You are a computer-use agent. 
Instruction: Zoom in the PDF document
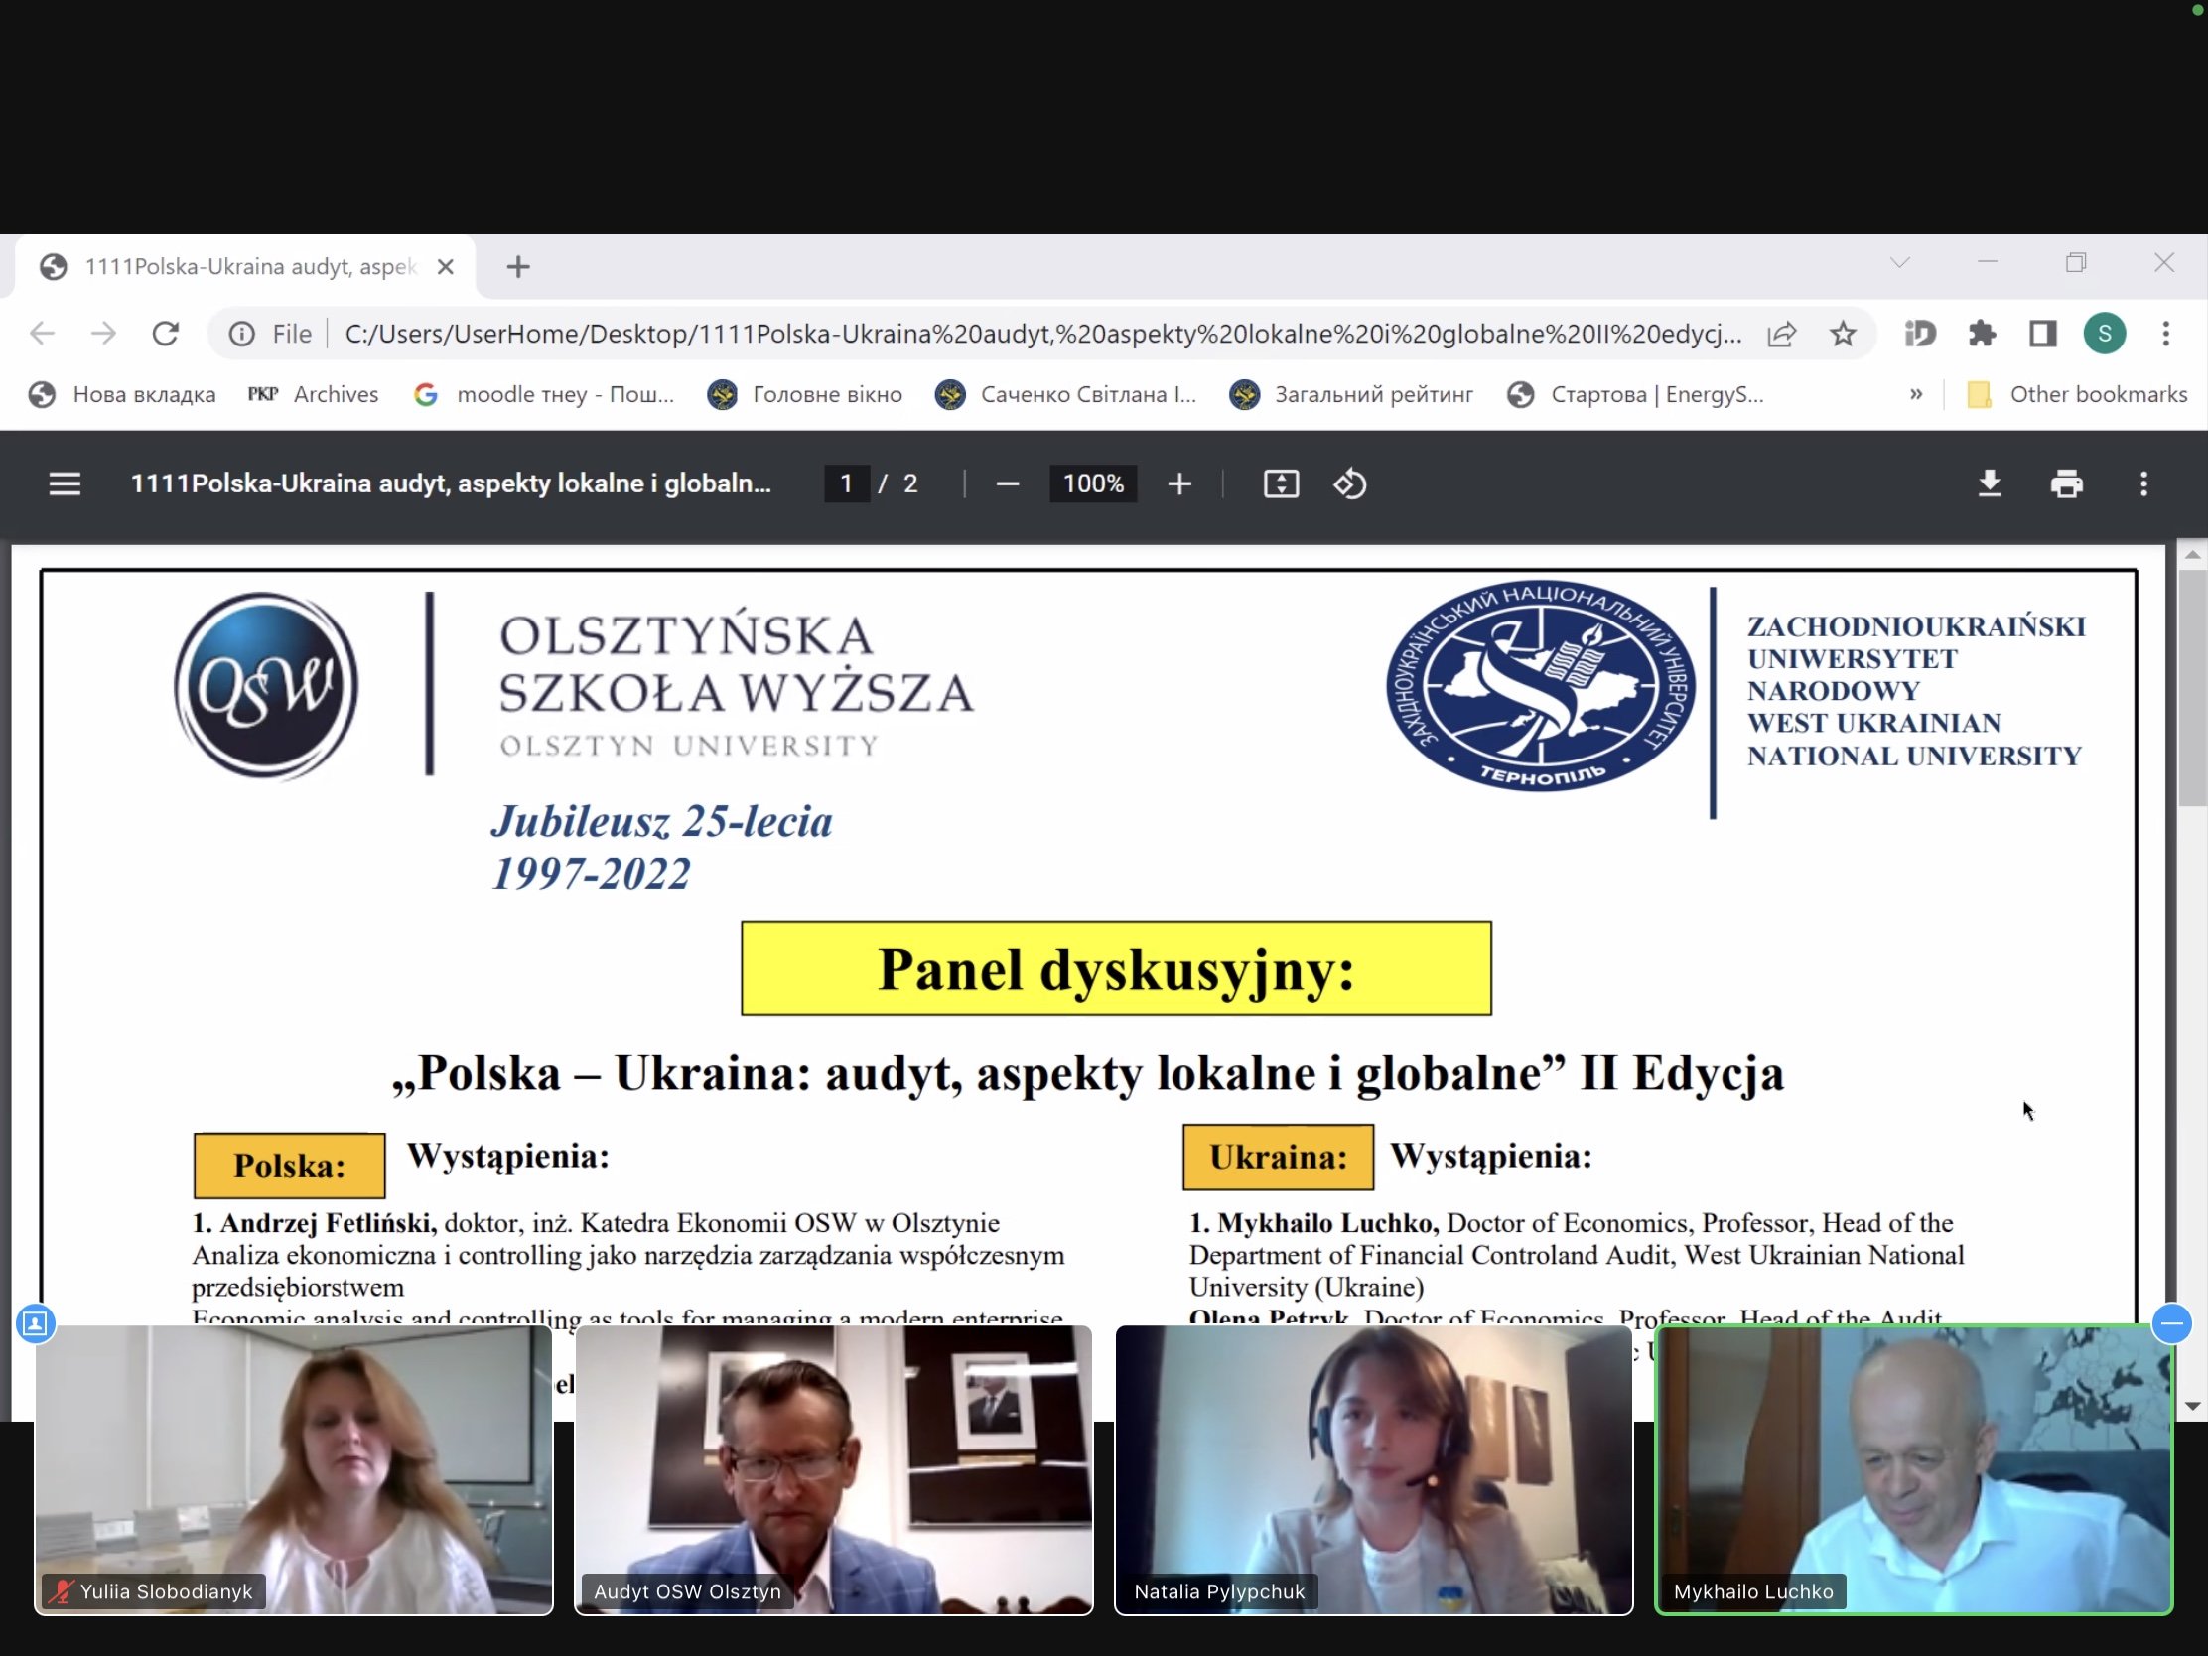1178,484
